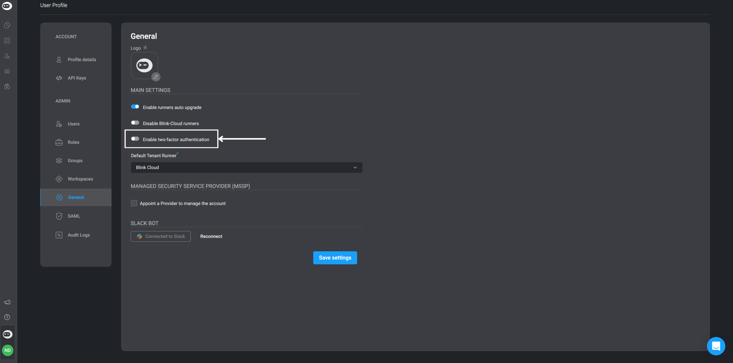This screenshot has width=733, height=363.
Task: Open the help question mark icon
Action: (7, 317)
